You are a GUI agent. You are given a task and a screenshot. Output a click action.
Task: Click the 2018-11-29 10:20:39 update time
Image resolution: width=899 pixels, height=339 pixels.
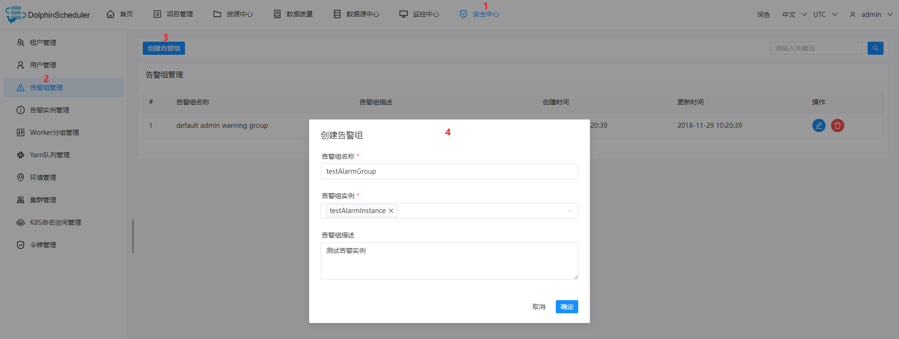pyautogui.click(x=710, y=125)
